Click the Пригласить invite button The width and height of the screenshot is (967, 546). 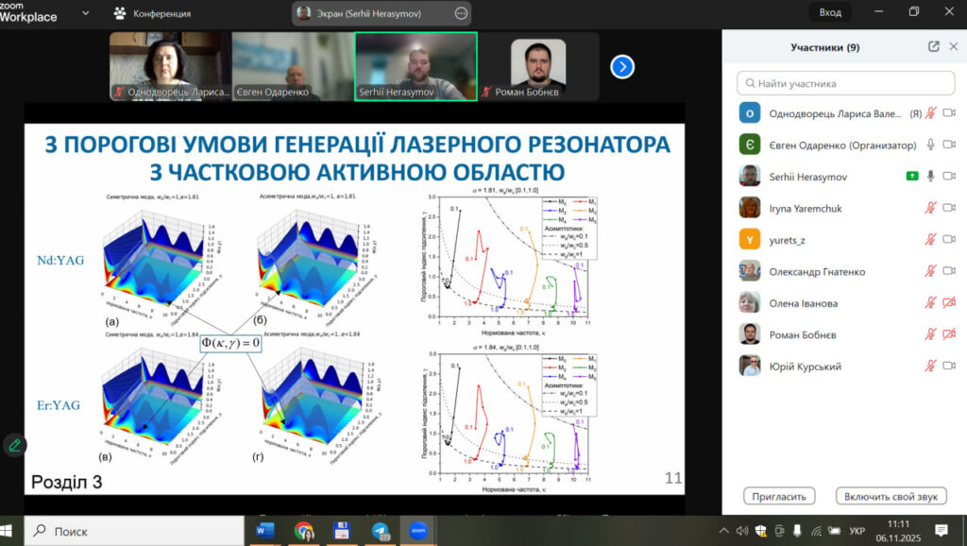pyautogui.click(x=779, y=496)
